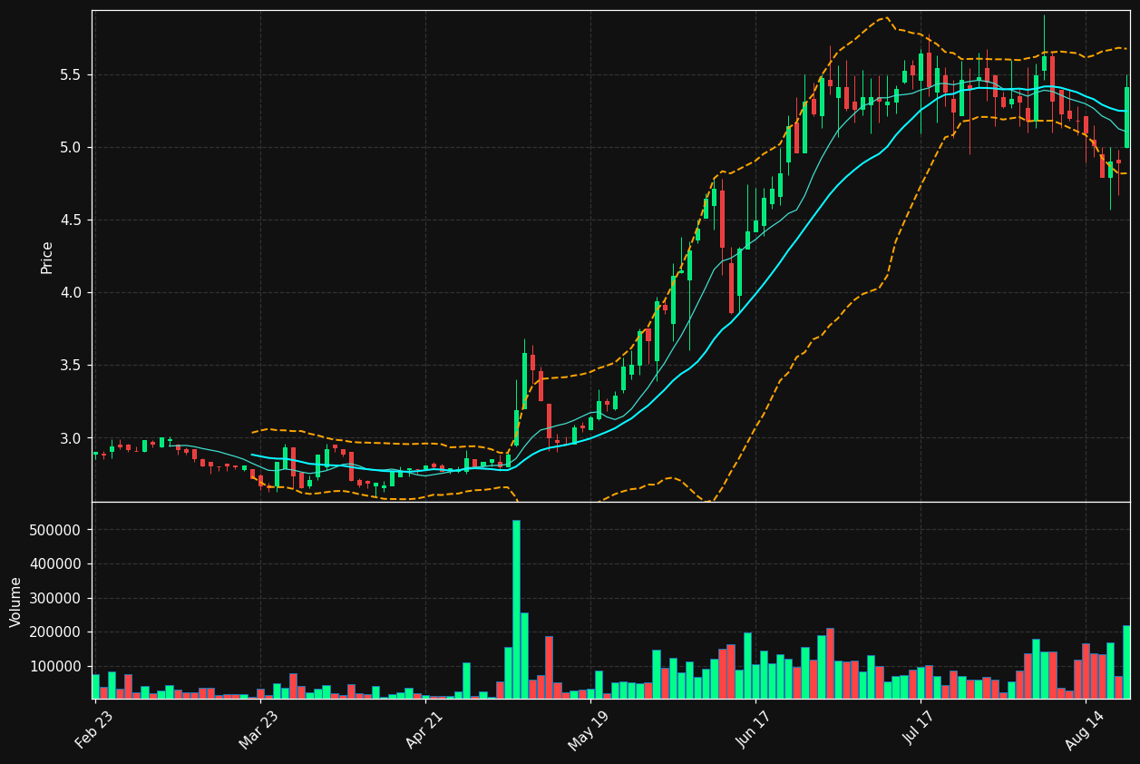The height and width of the screenshot is (764, 1140).
Task: Click the 200000 volume axis label
Action: (55, 632)
